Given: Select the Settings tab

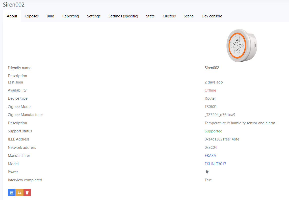Looking at the screenshot, I should 94,16.
